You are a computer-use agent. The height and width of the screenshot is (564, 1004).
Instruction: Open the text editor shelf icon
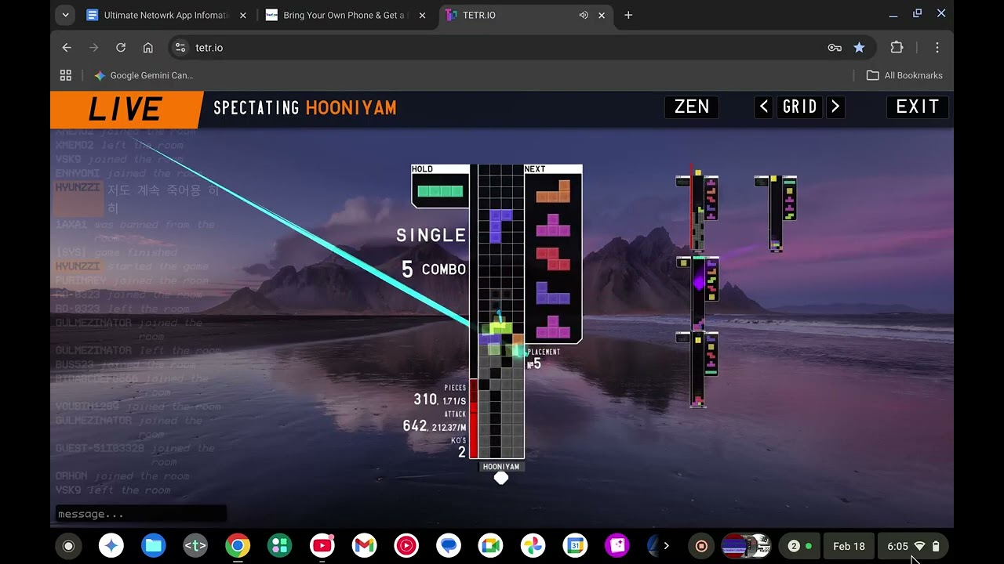point(195,546)
